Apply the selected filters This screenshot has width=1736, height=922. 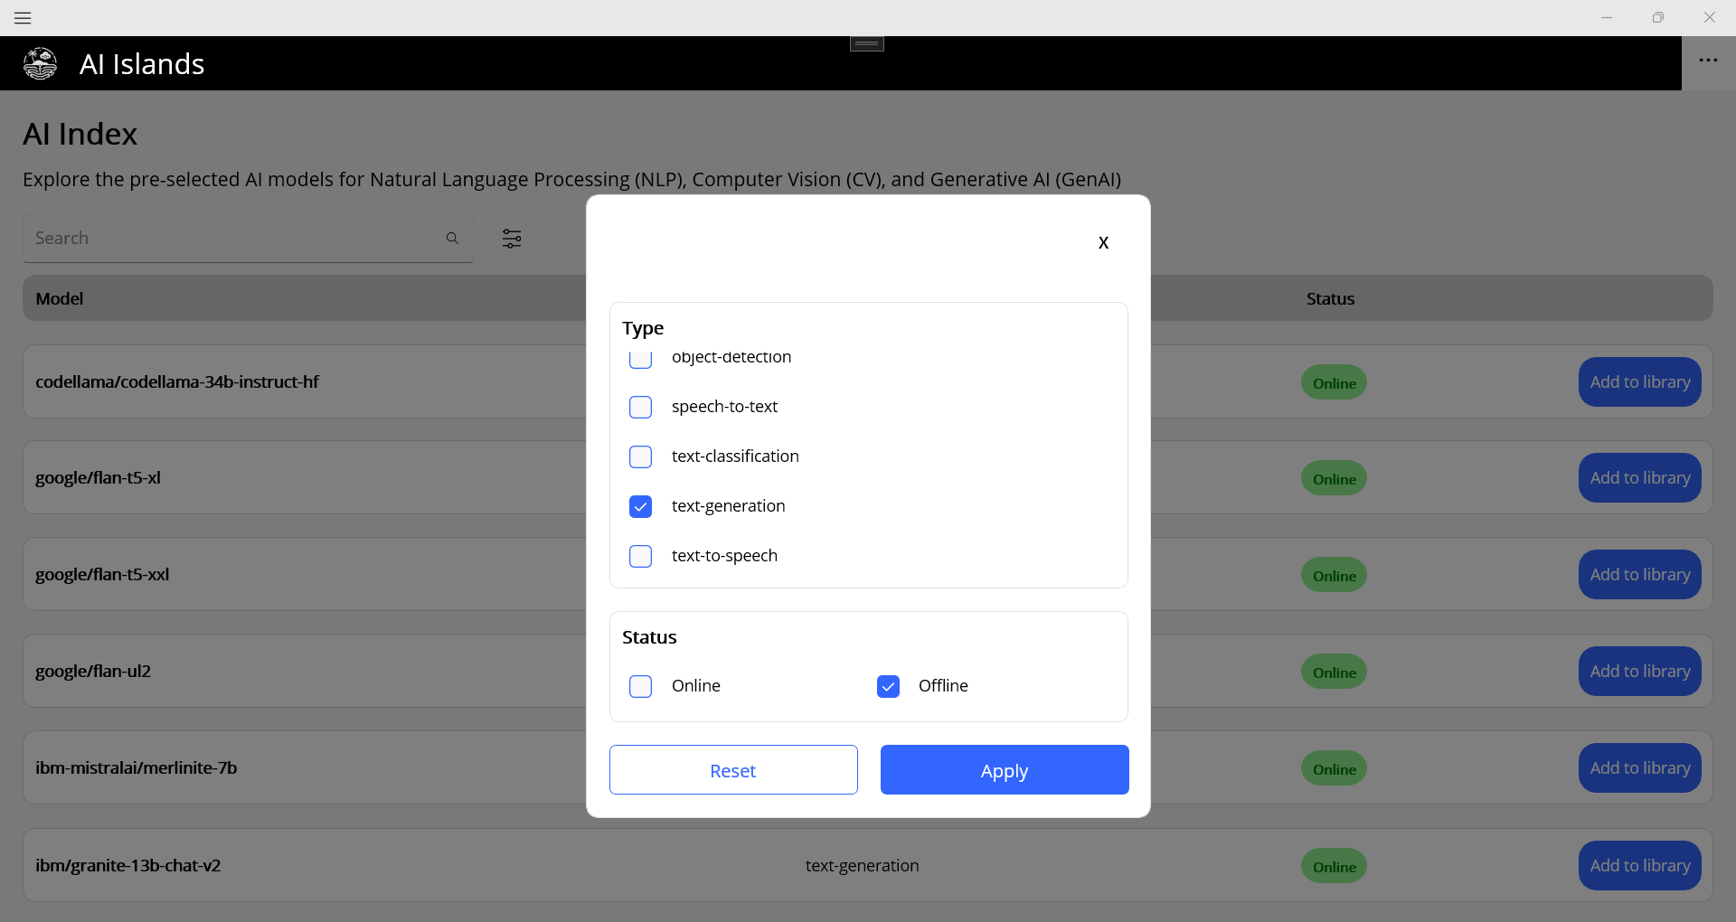(1005, 770)
